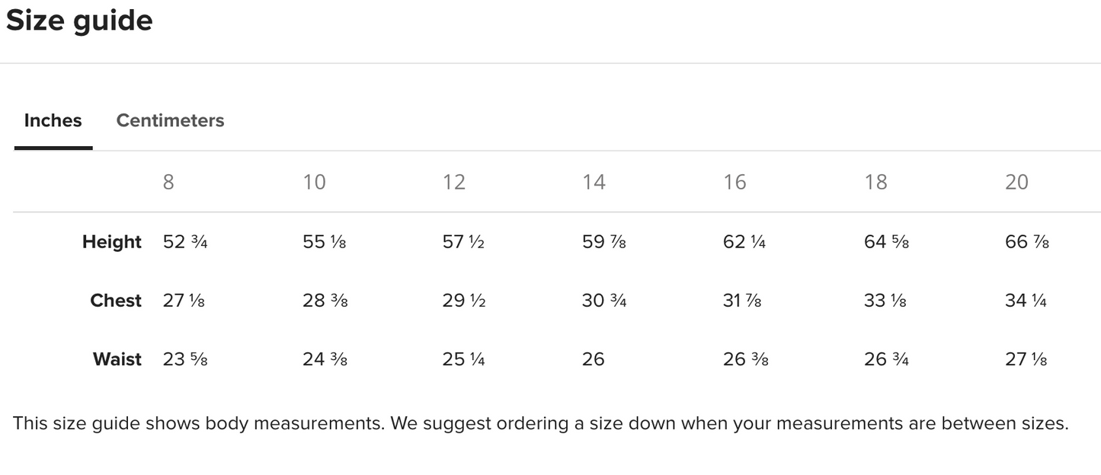Click the Size guide heading
This screenshot has width=1101, height=475.
[79, 21]
